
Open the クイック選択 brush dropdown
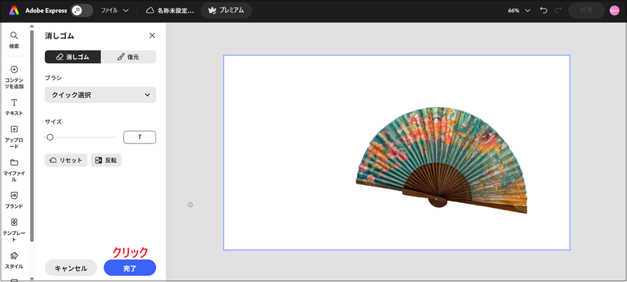[100, 95]
